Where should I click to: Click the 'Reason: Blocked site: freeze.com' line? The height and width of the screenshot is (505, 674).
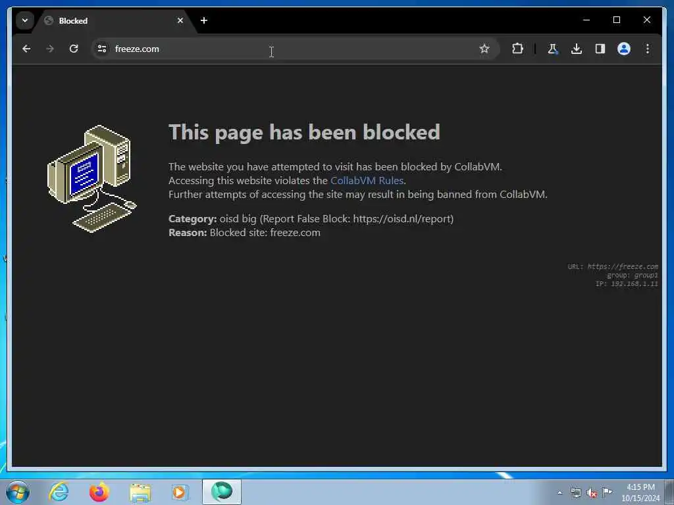[x=244, y=233]
